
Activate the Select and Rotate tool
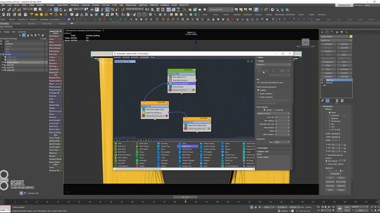pos(61,9)
